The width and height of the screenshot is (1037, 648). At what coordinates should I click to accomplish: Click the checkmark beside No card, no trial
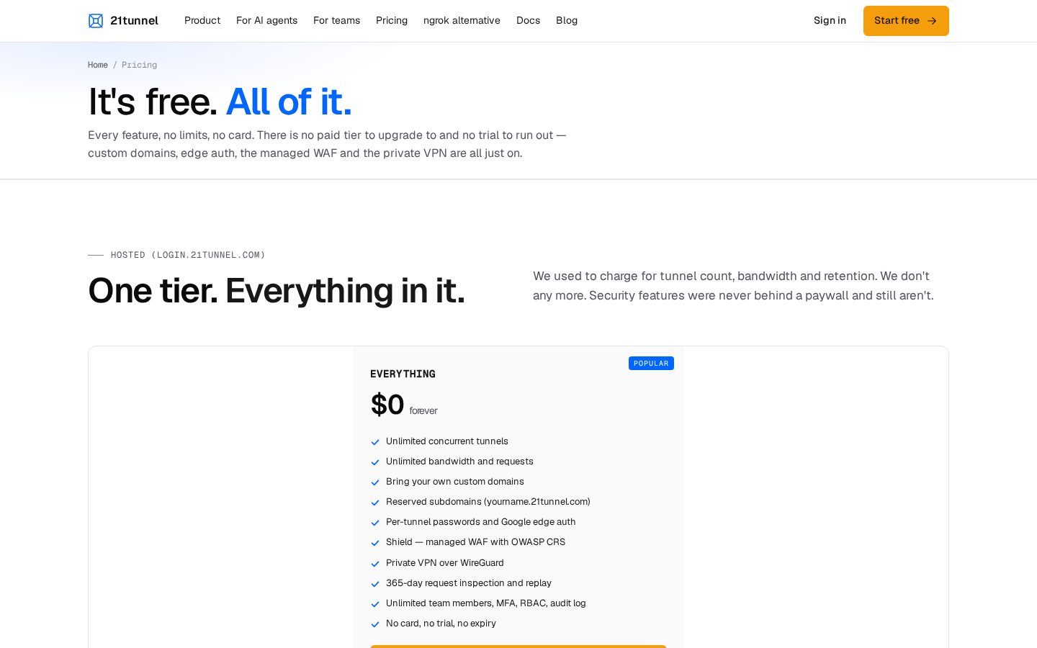[375, 624]
